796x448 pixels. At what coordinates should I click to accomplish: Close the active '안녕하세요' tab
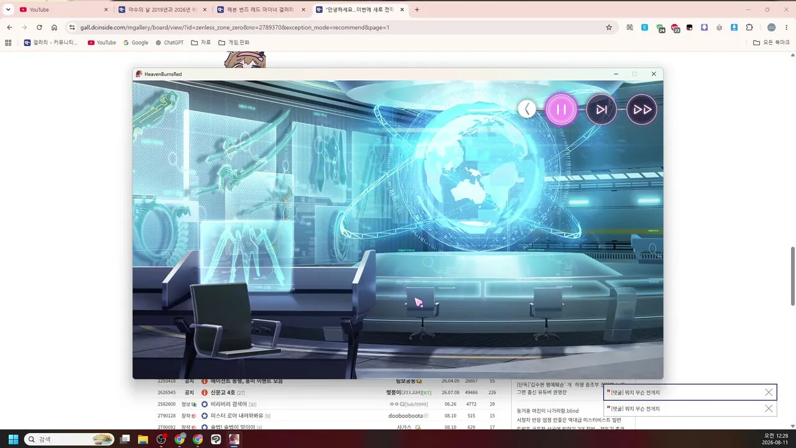tap(402, 9)
